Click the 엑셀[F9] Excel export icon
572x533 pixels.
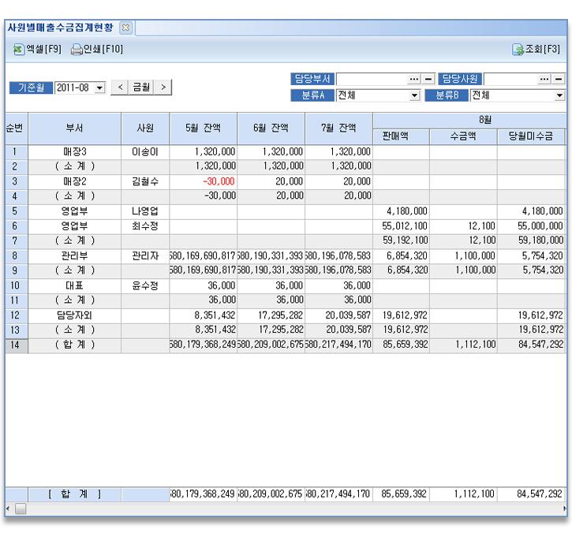pos(19,49)
